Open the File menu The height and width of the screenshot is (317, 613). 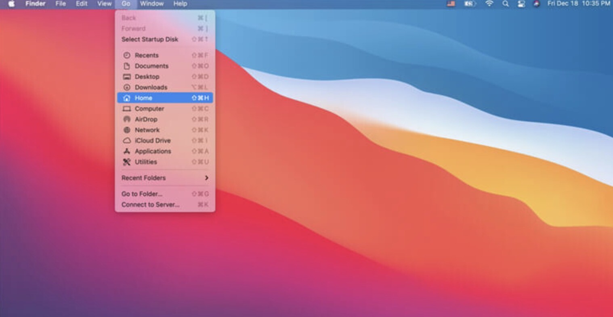coord(61,4)
